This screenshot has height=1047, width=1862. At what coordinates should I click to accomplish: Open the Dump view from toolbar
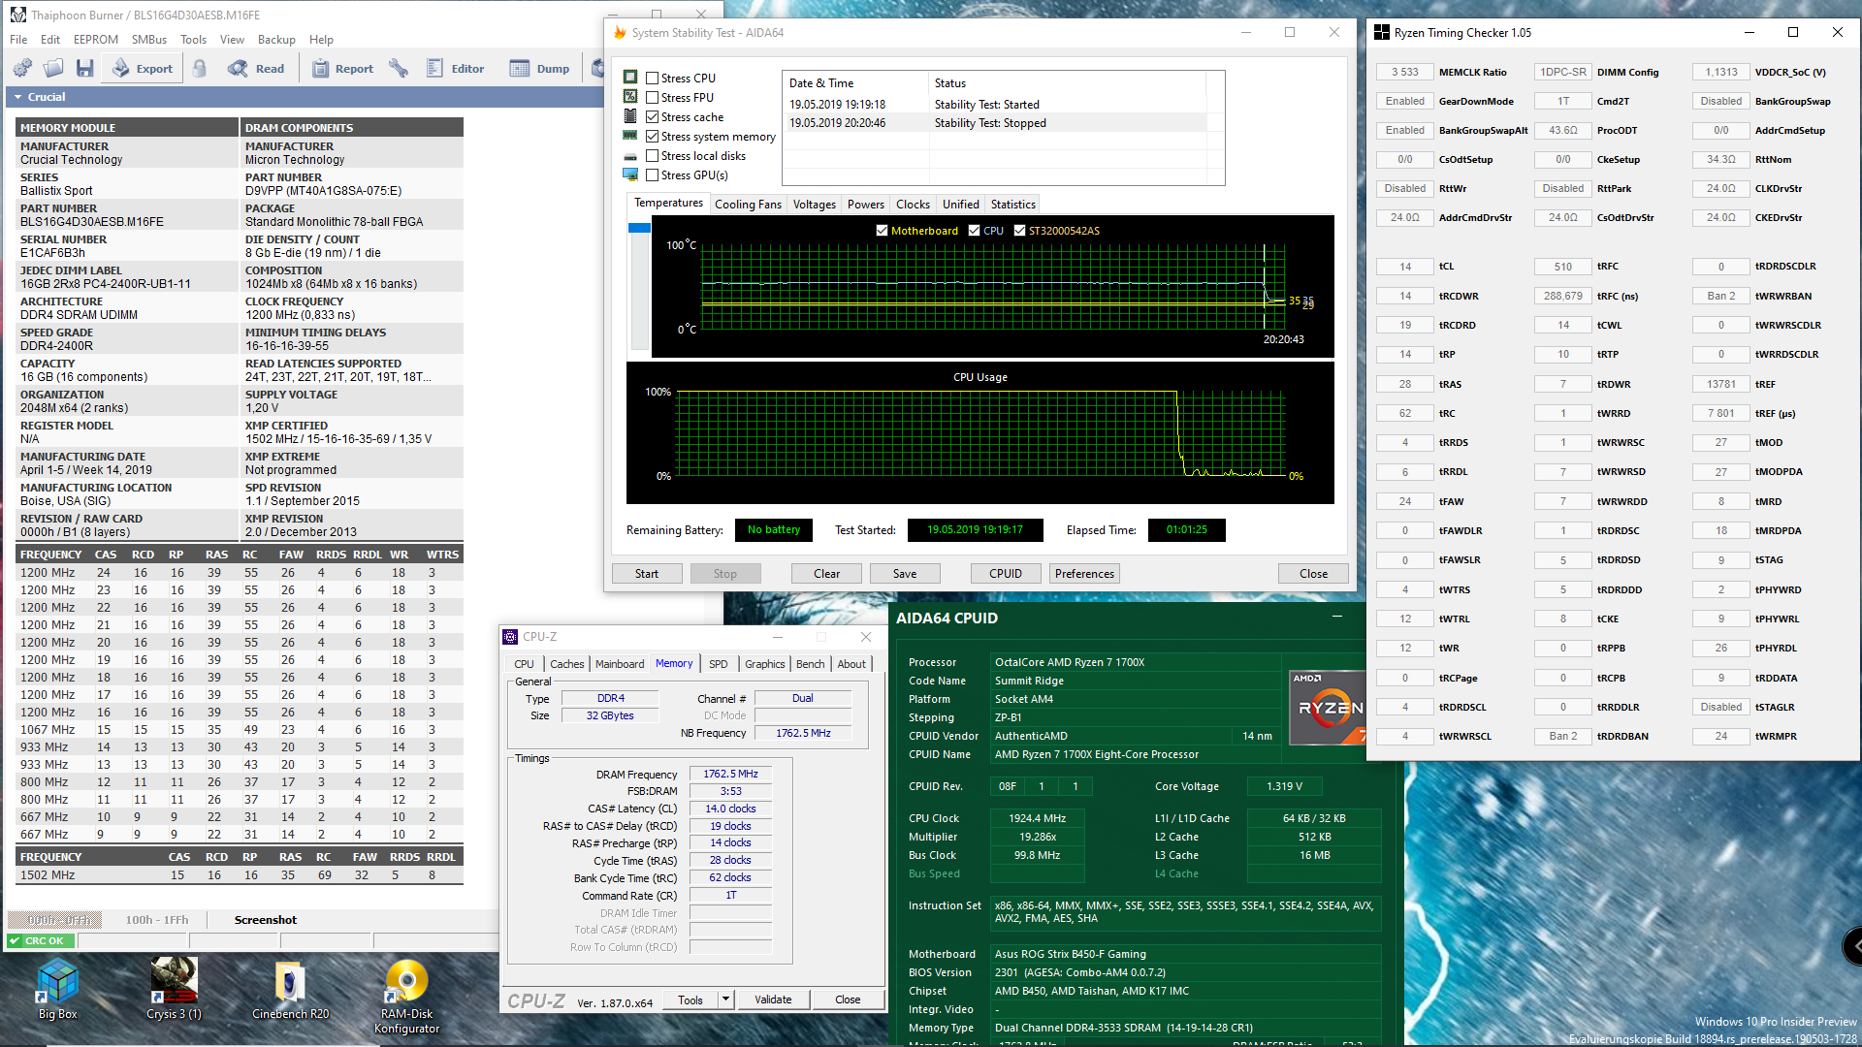540,68
